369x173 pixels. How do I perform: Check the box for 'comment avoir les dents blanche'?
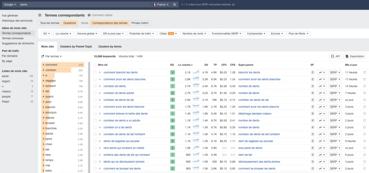pyautogui.click(x=95, y=107)
